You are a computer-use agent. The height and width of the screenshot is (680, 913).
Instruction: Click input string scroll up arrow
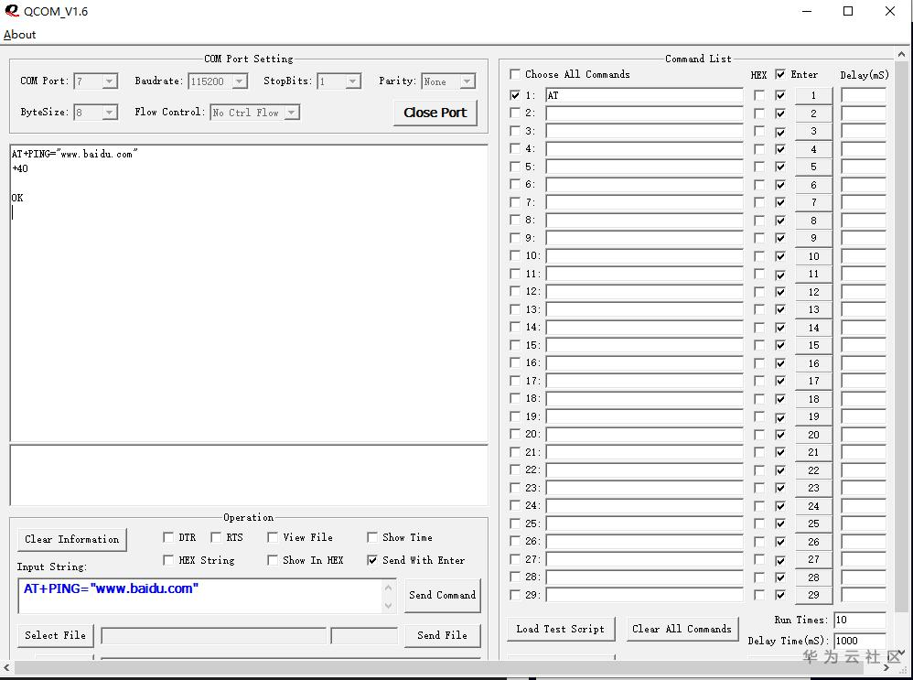click(x=389, y=588)
